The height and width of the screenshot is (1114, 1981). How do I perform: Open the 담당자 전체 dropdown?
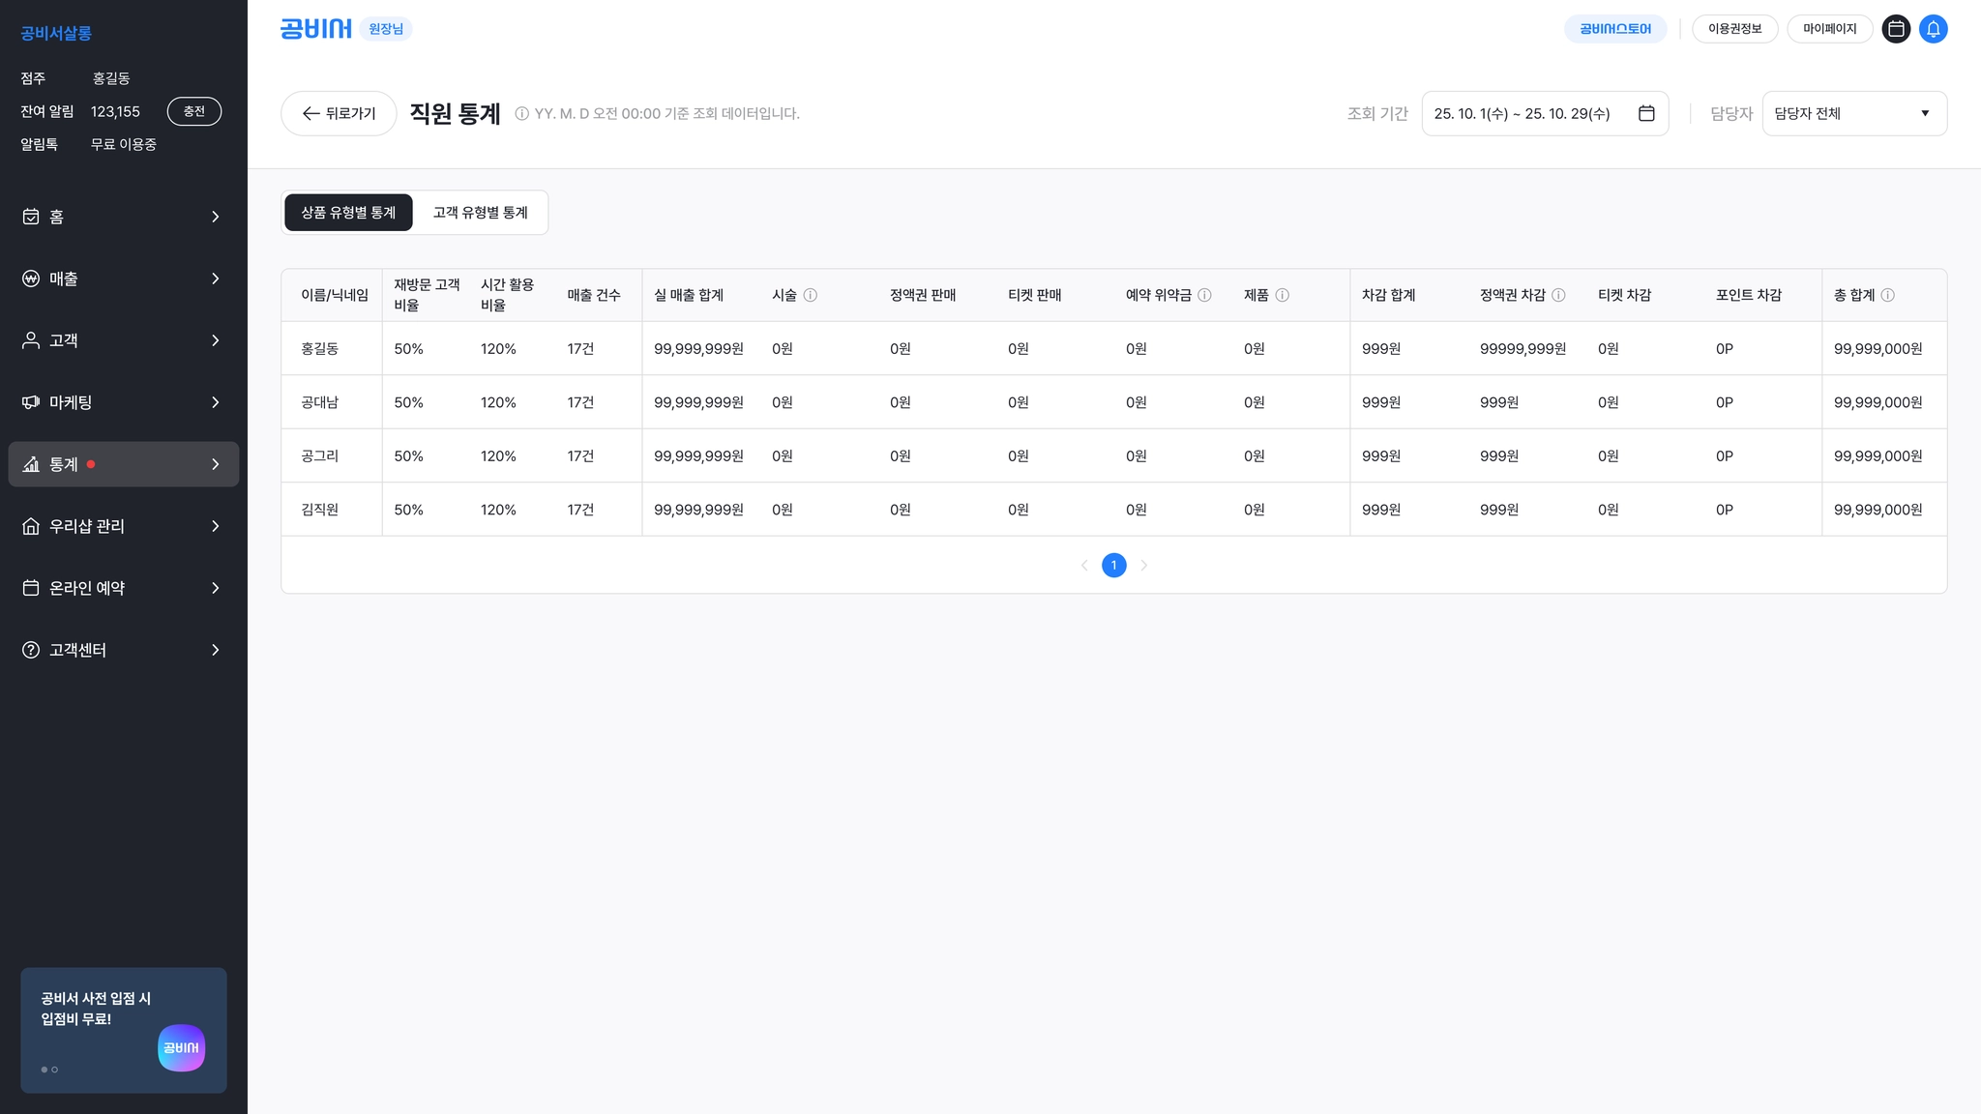click(1853, 113)
